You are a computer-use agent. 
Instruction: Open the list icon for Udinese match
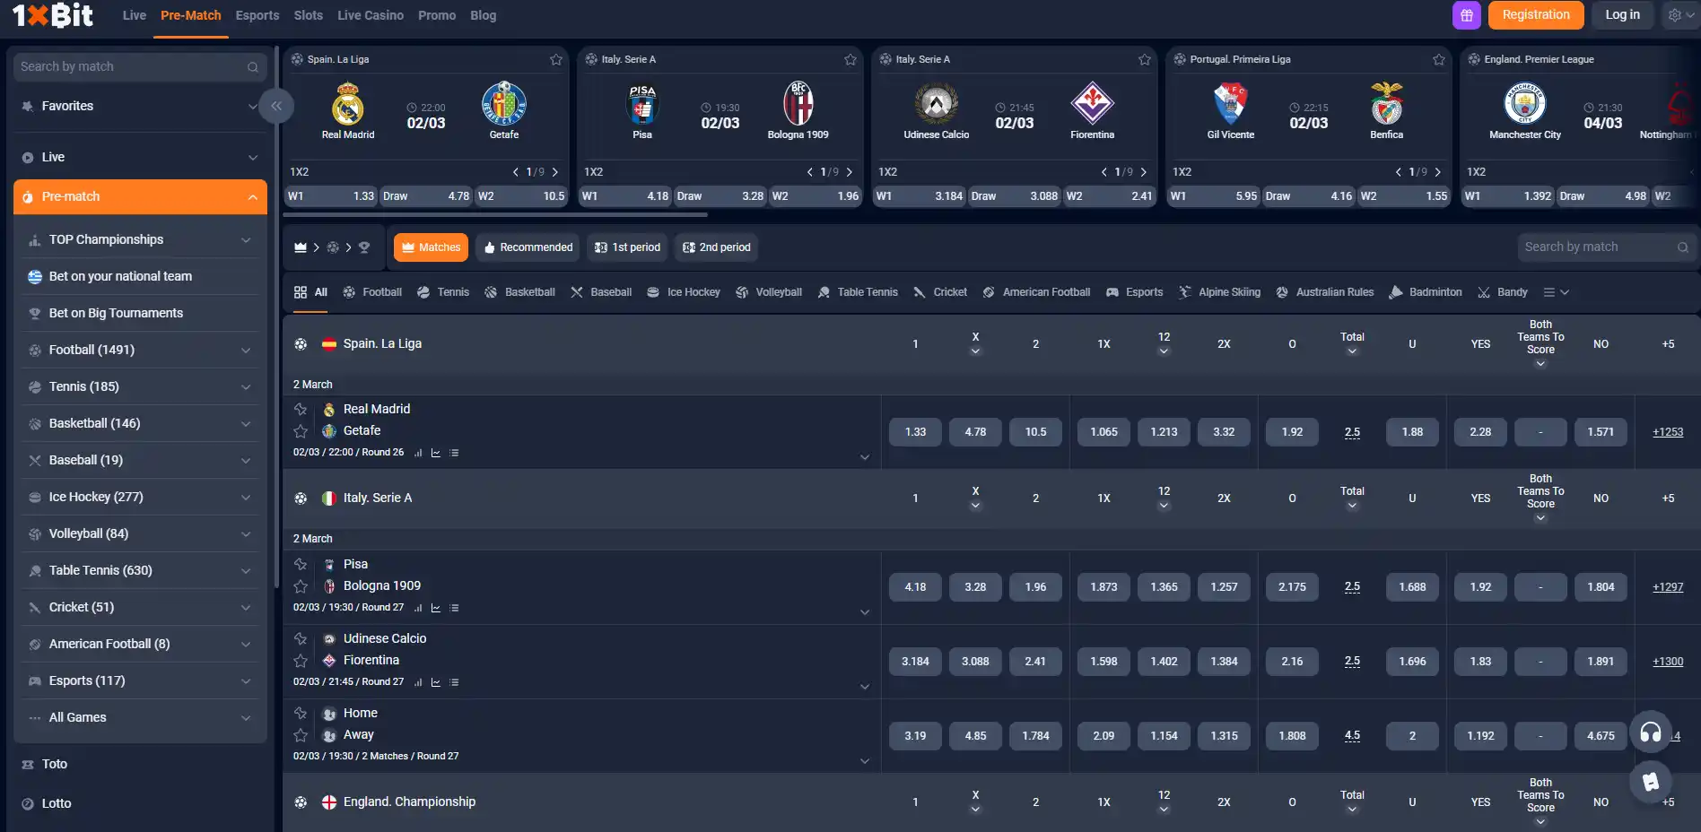click(x=454, y=682)
